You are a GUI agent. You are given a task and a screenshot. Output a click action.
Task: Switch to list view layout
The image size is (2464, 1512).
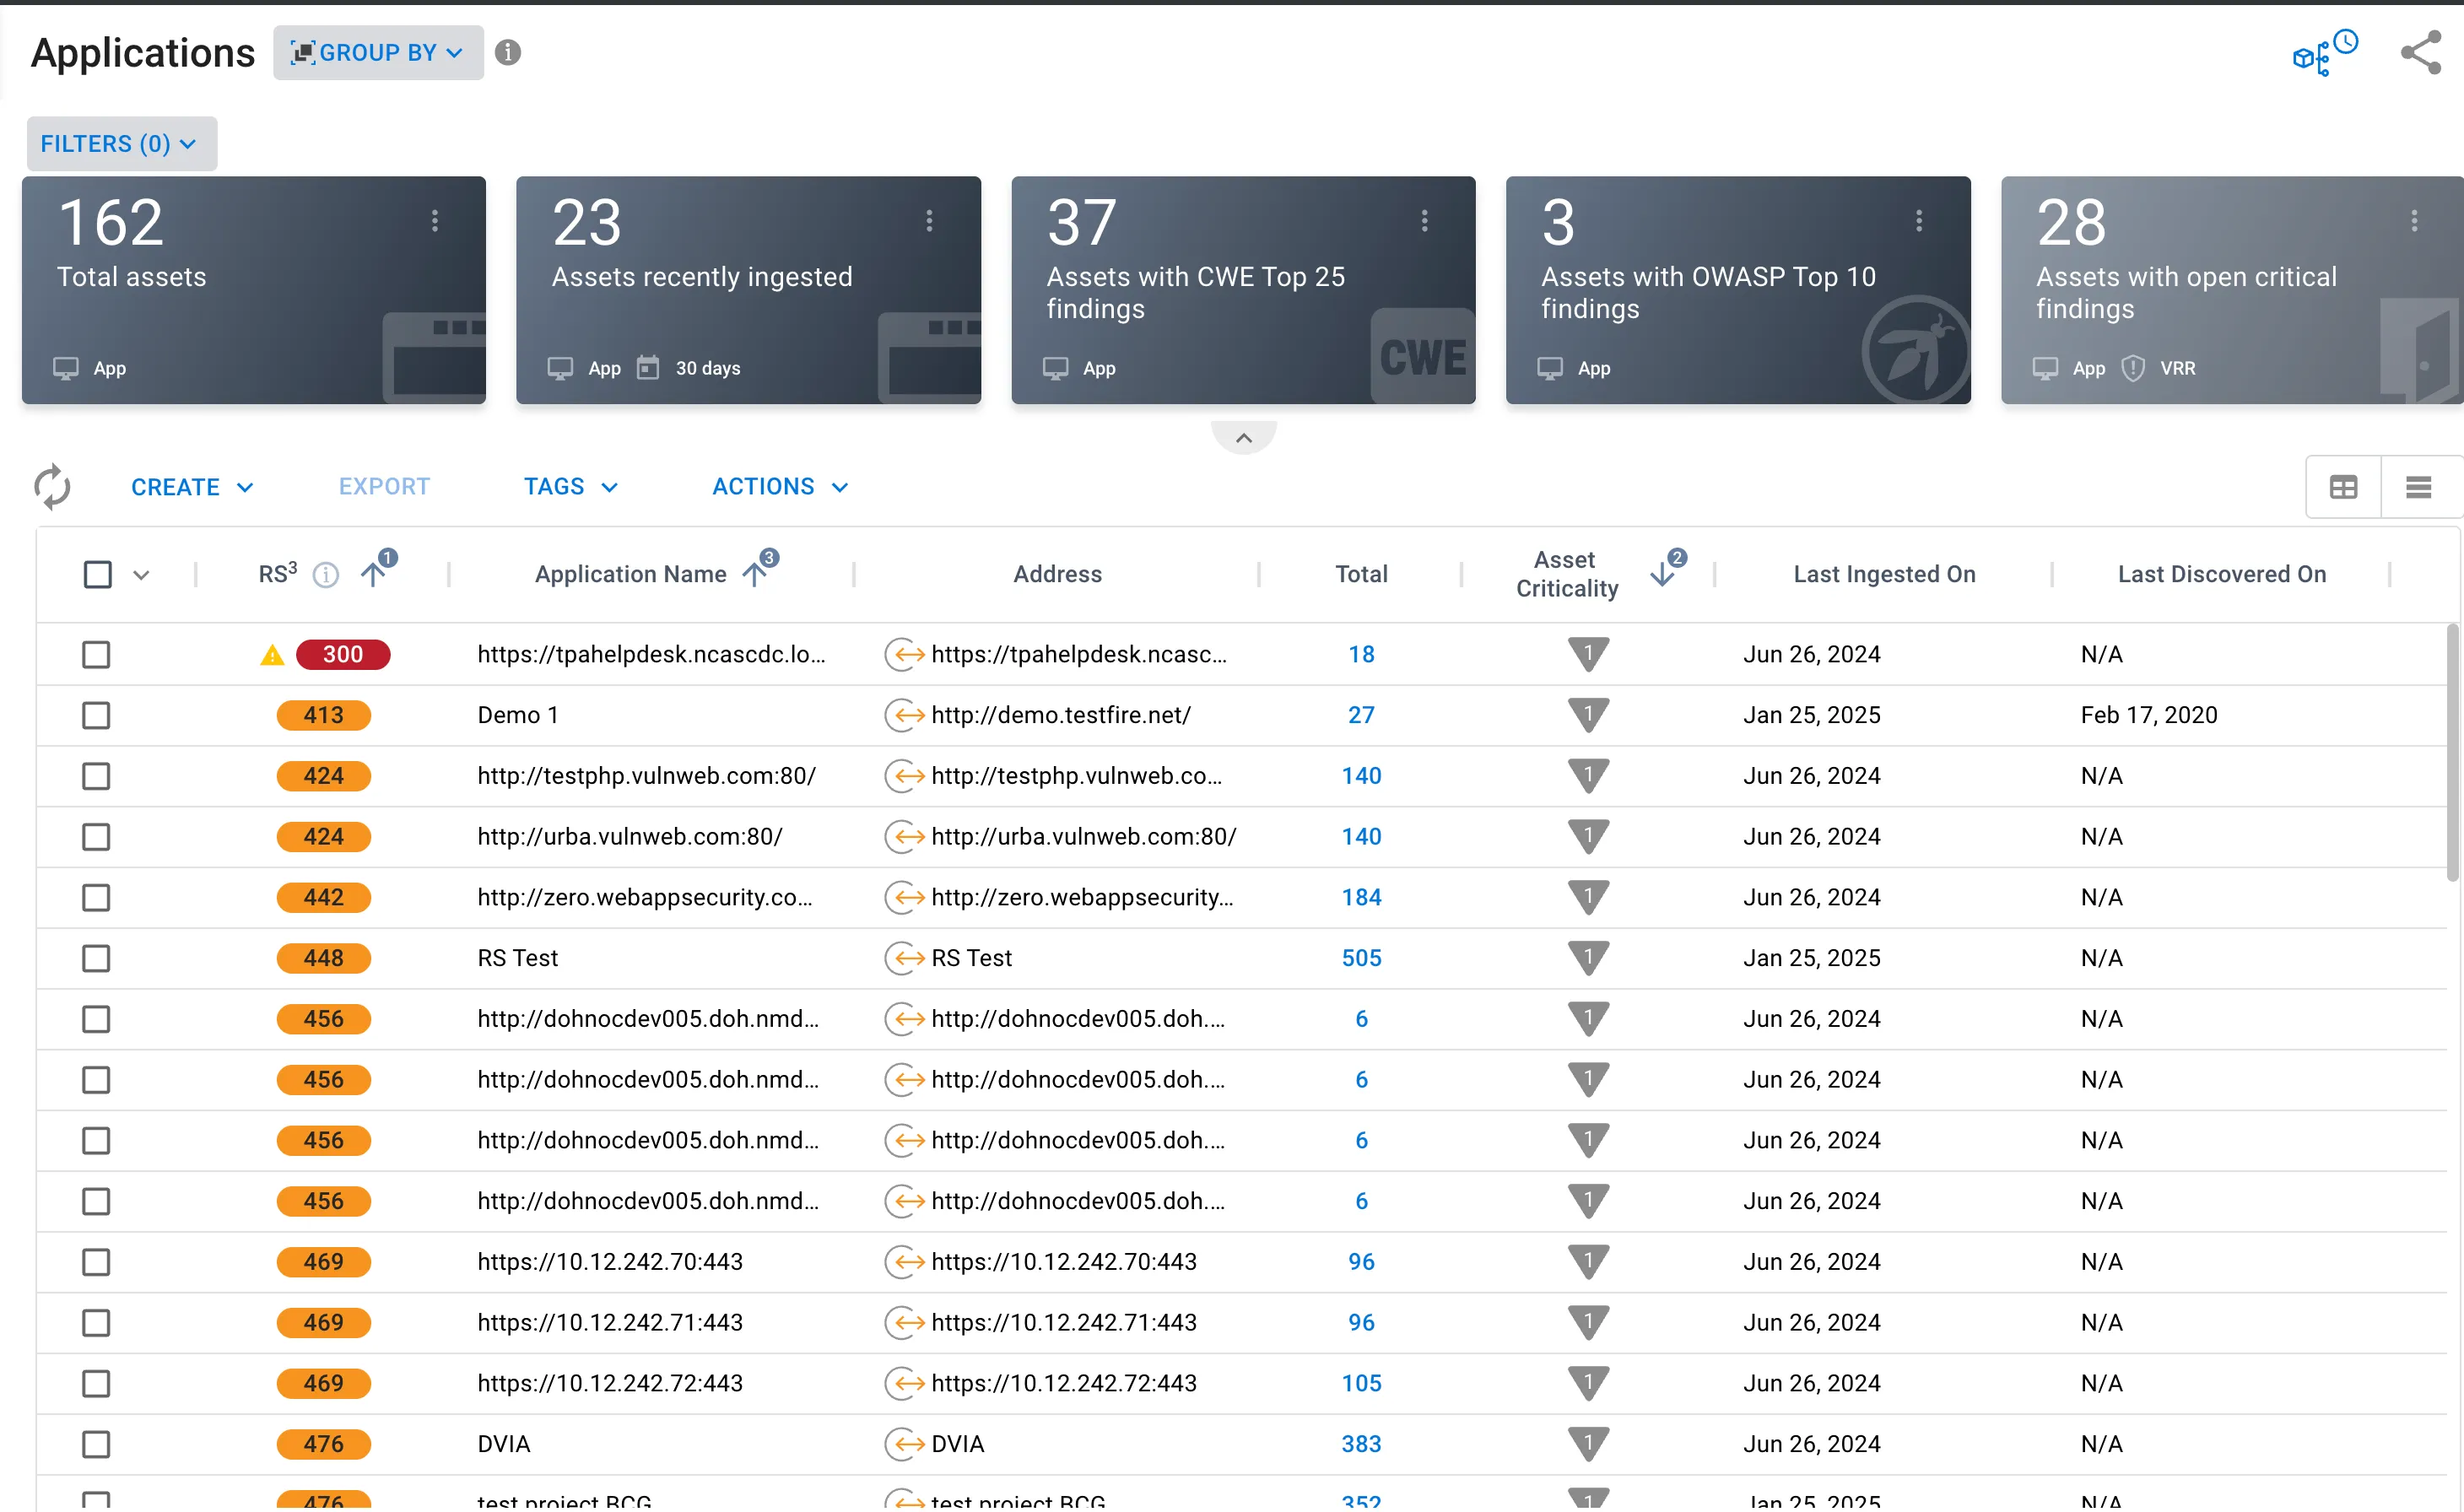pos(2418,487)
